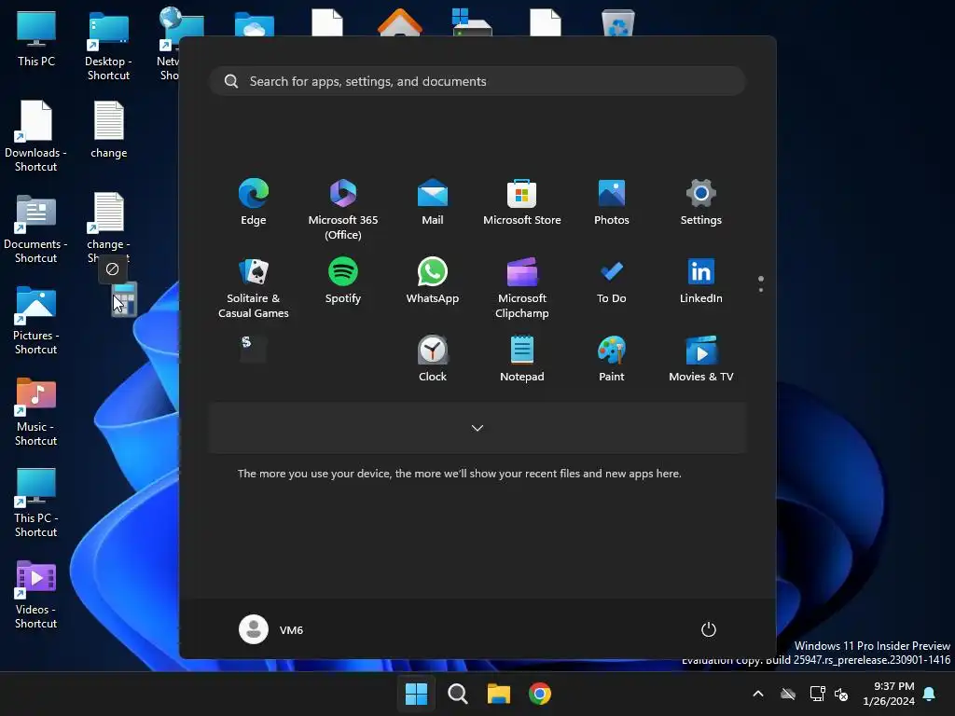Viewport: 955px width, 716px height.
Task: Open Spotify
Action: 343,281
